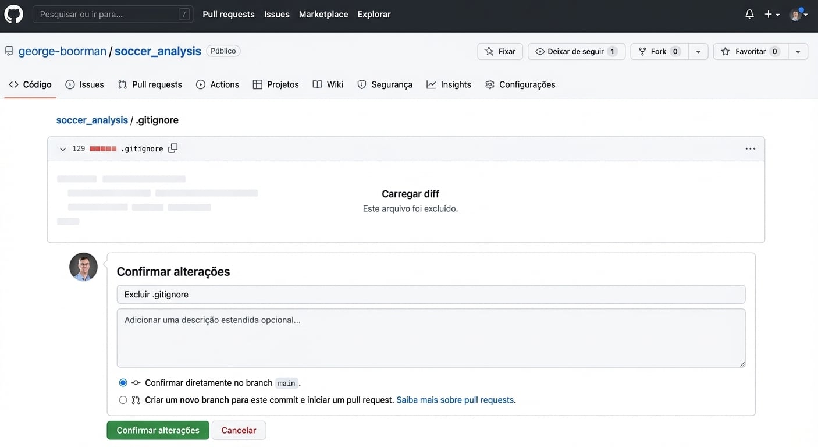Select the fork icon

click(x=642, y=51)
